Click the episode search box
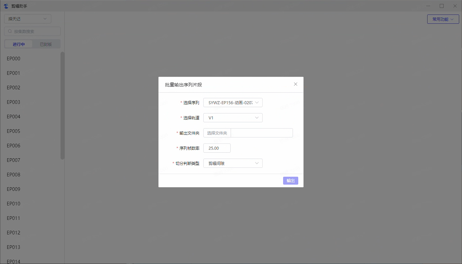 [x=35, y=32]
